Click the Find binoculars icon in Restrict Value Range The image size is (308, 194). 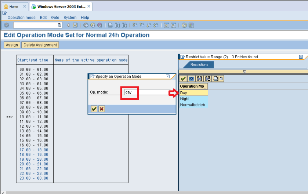pos(199,78)
